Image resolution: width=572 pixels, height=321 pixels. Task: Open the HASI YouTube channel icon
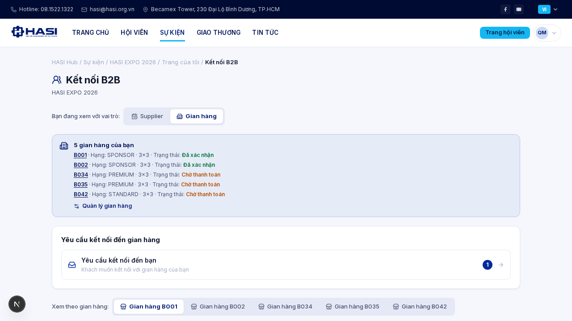[519, 9]
